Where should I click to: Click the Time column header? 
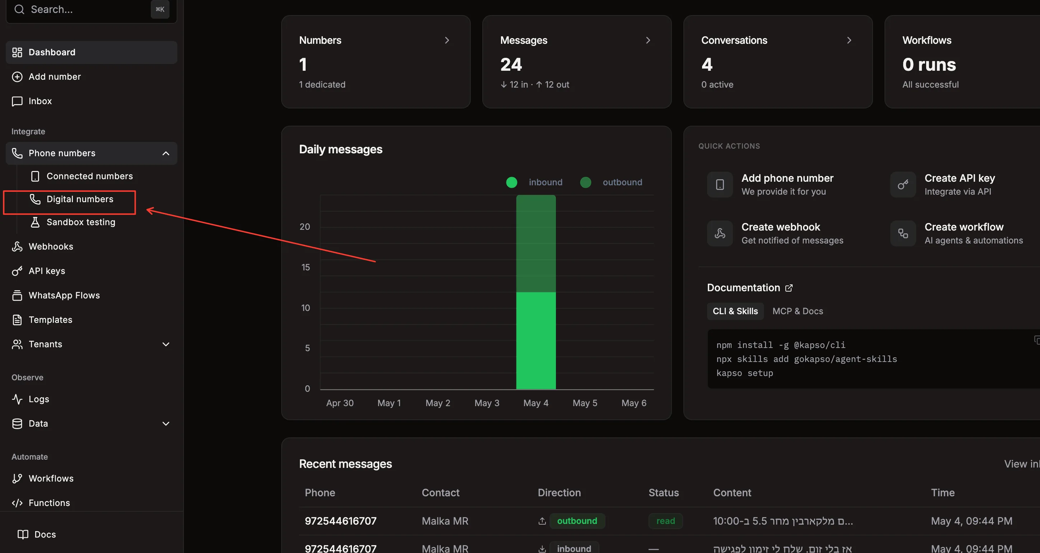click(x=943, y=493)
